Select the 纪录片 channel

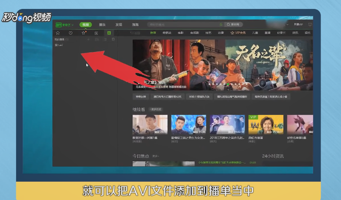[281, 33]
